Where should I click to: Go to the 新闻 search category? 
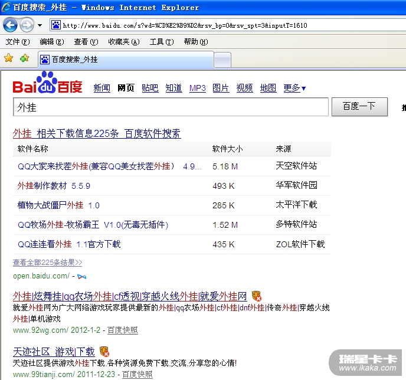[x=102, y=88]
